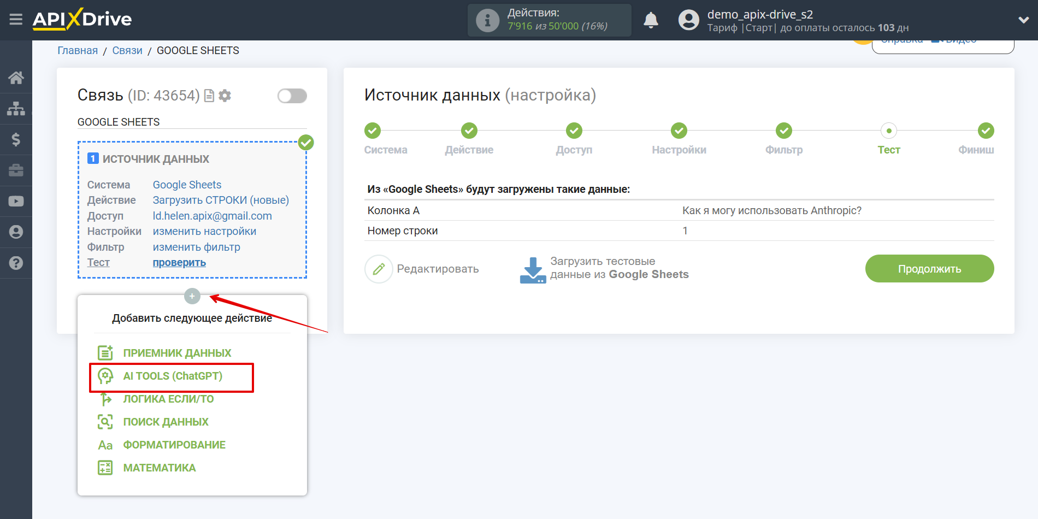
Task: Click the Связи breadcrumb link
Action: point(127,50)
